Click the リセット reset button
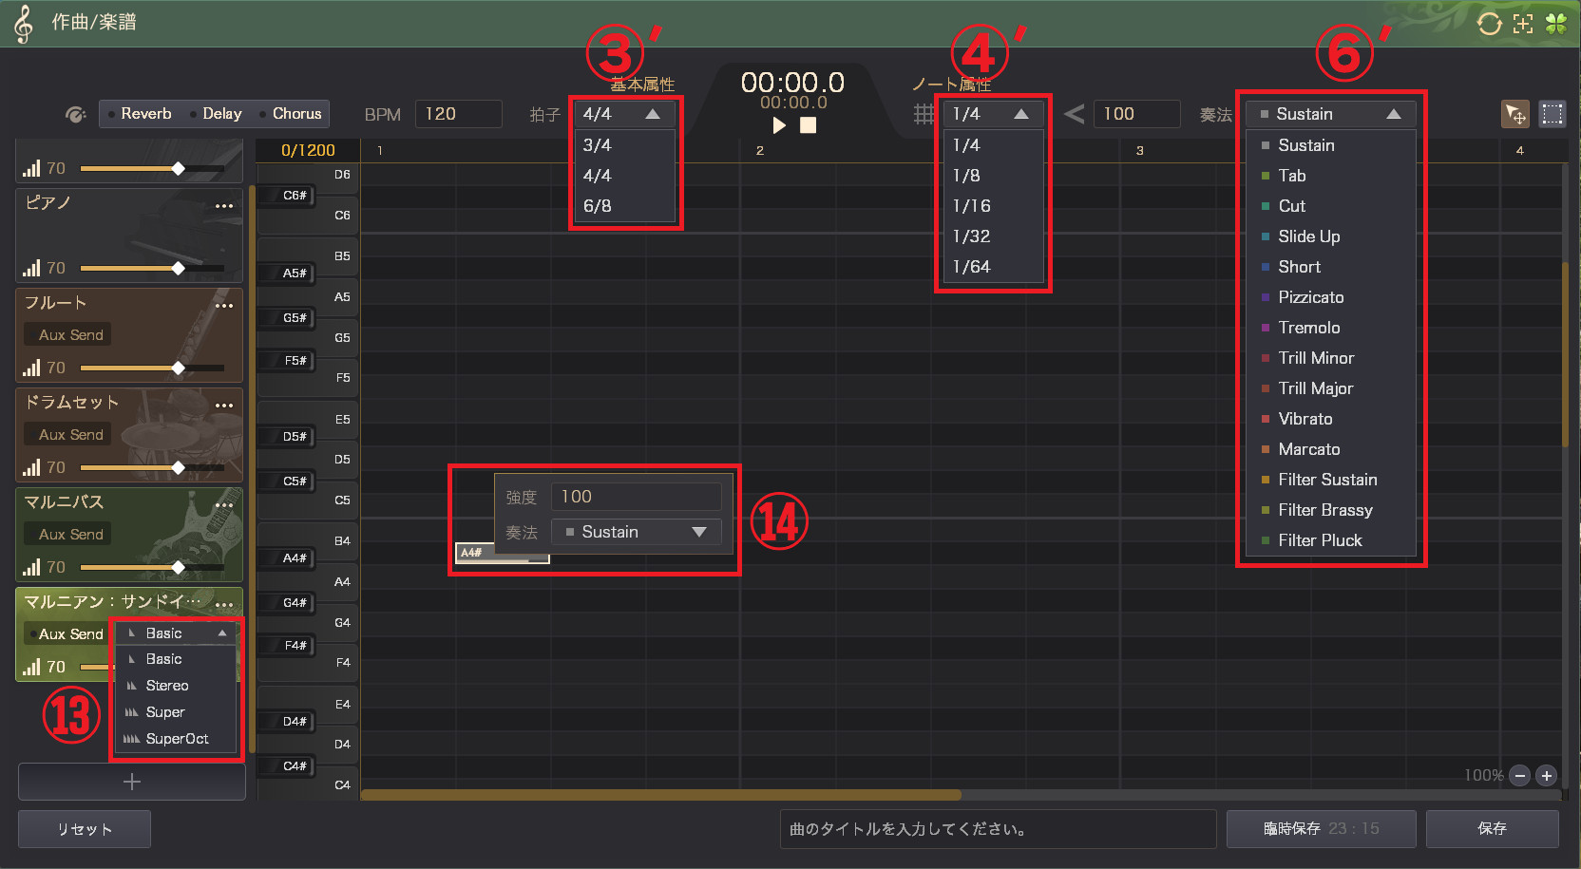 coord(85,829)
